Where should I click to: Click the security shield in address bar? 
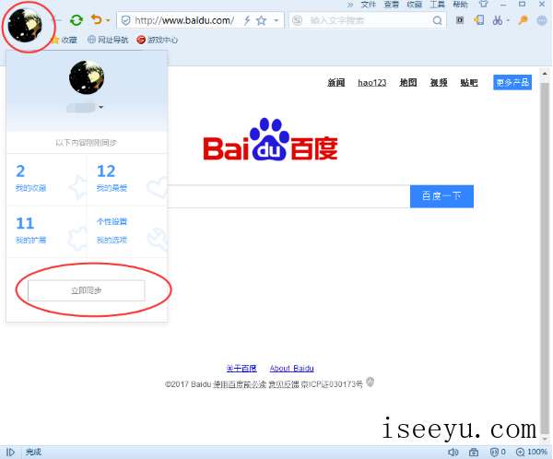click(125, 21)
